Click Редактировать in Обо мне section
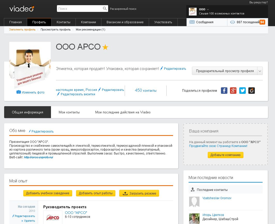 click(x=43, y=131)
